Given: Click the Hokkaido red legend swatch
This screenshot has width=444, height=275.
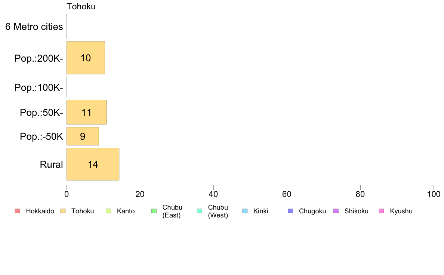Looking at the screenshot, I should [x=18, y=211].
